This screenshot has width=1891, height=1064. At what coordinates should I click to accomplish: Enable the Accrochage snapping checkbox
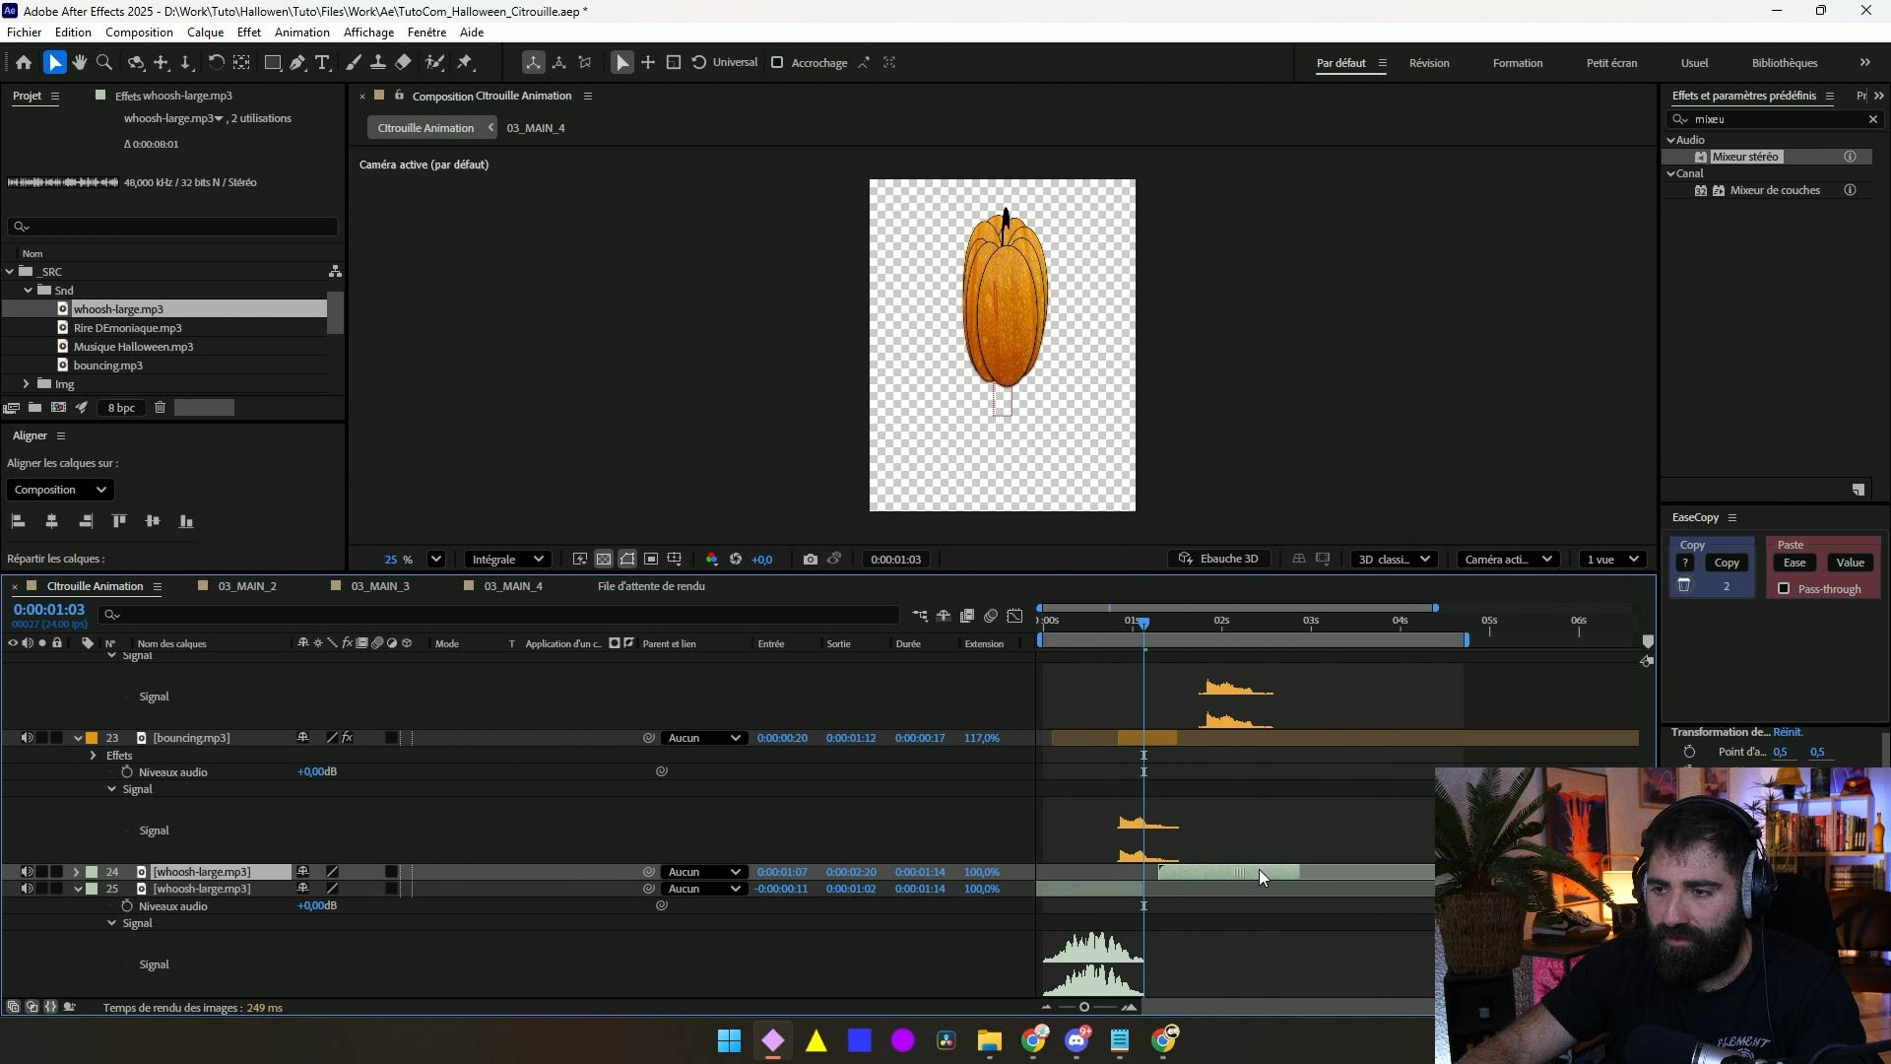777,63
